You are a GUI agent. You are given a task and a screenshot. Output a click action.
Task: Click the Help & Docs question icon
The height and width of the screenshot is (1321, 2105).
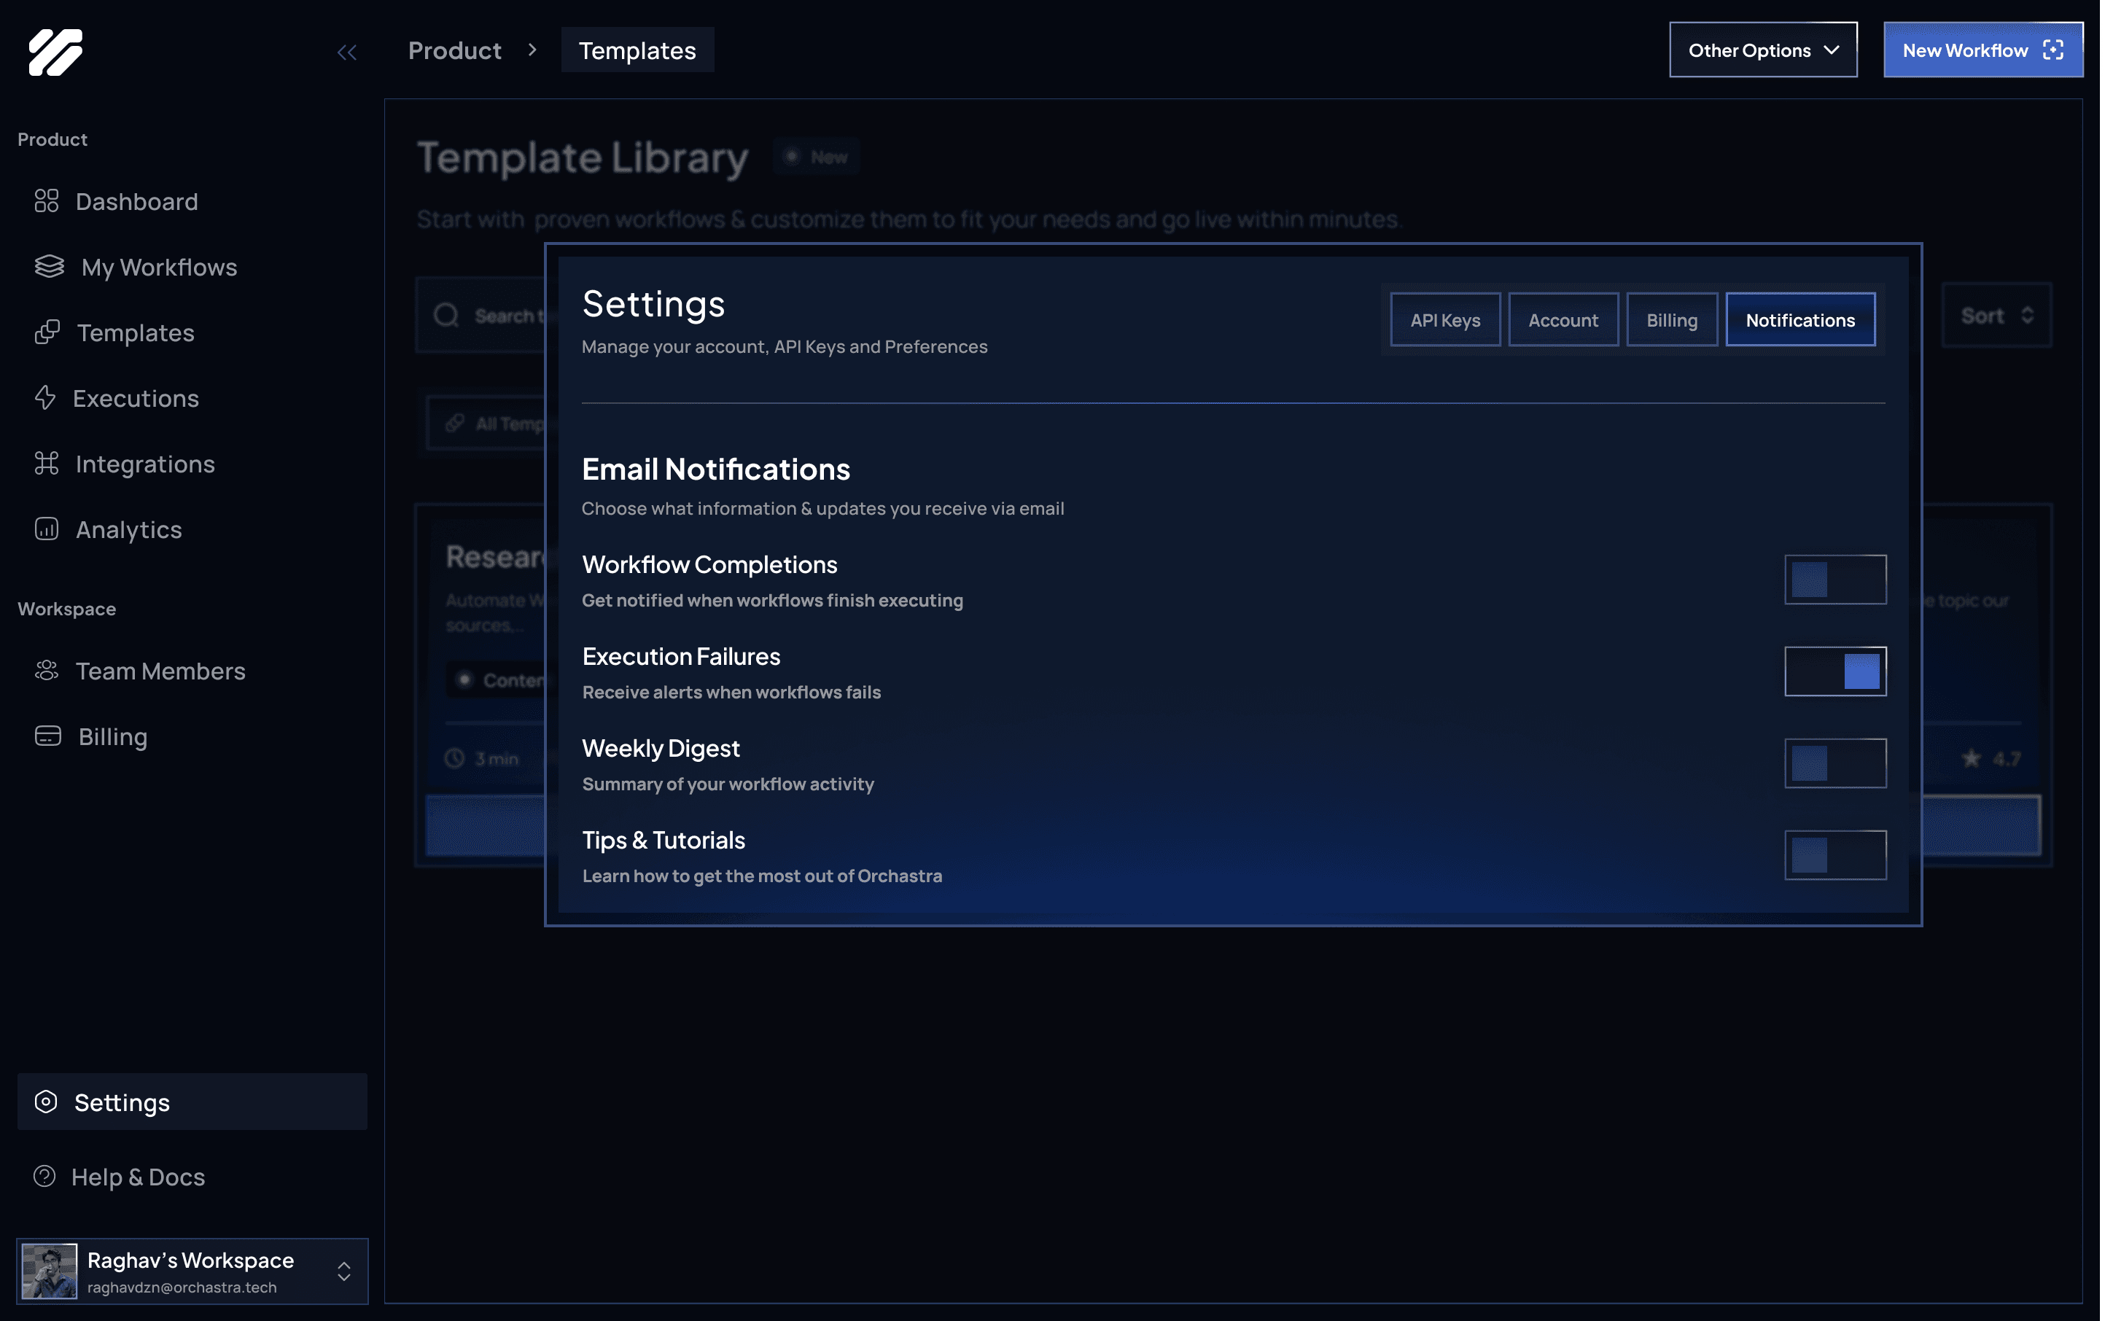click(44, 1177)
